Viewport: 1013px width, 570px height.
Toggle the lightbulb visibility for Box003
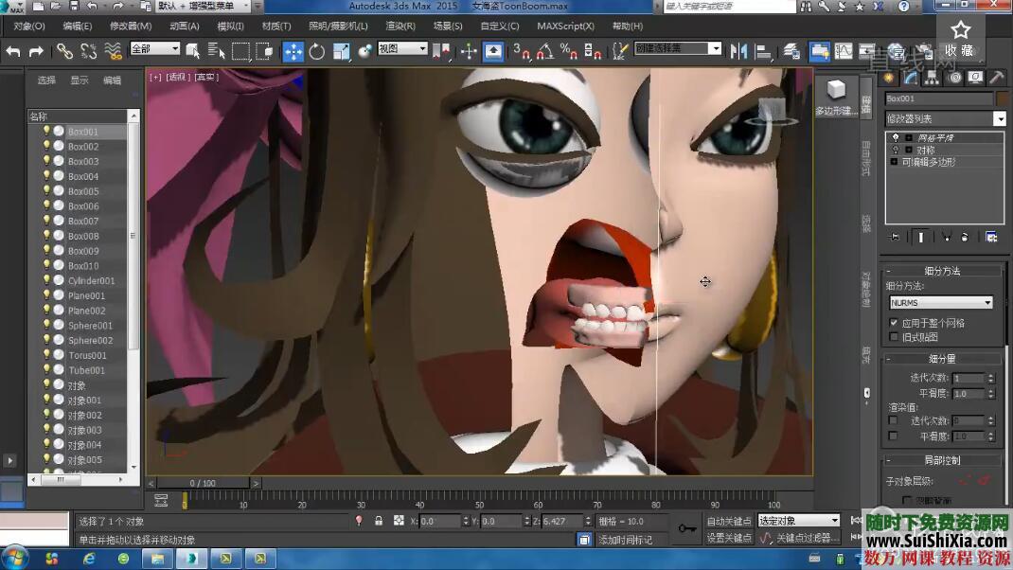pos(46,161)
